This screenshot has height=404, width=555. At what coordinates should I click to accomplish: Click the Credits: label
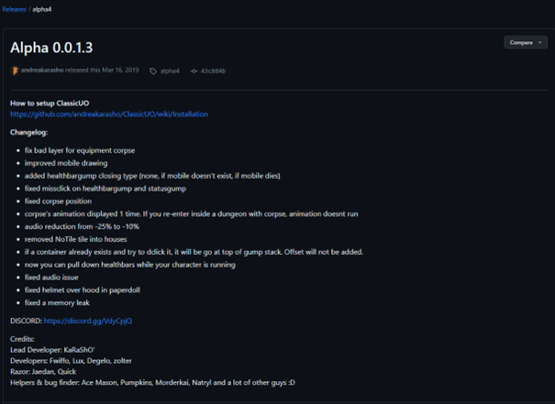22,339
